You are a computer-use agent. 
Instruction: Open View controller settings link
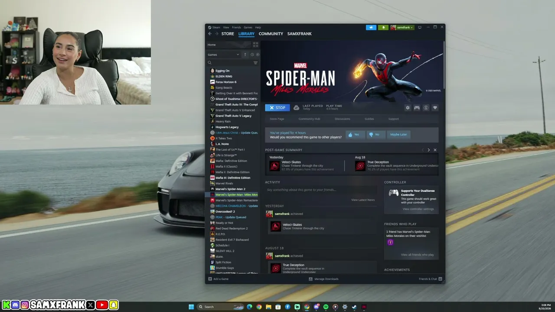pyautogui.click(x=418, y=209)
